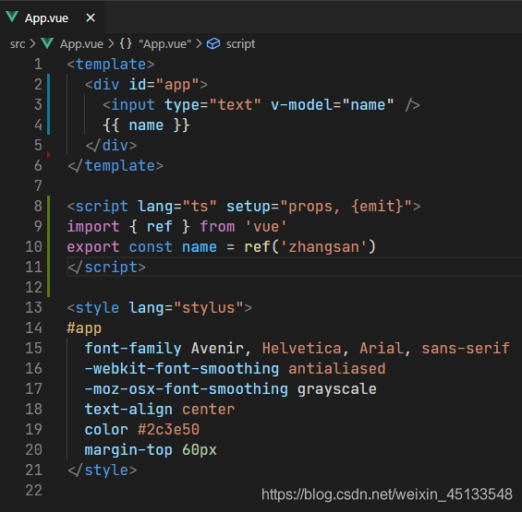Expand breadcrumb chevron before script

click(x=199, y=43)
